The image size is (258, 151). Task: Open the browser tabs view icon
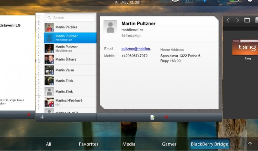pos(247,20)
